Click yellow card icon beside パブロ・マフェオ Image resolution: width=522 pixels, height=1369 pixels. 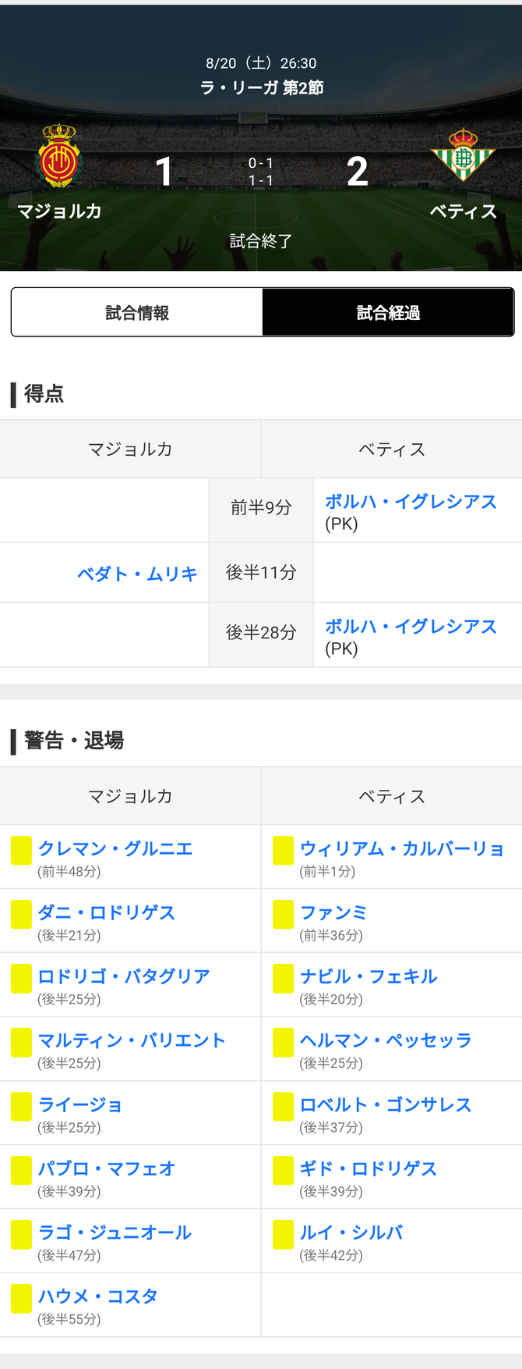pyautogui.click(x=21, y=1170)
